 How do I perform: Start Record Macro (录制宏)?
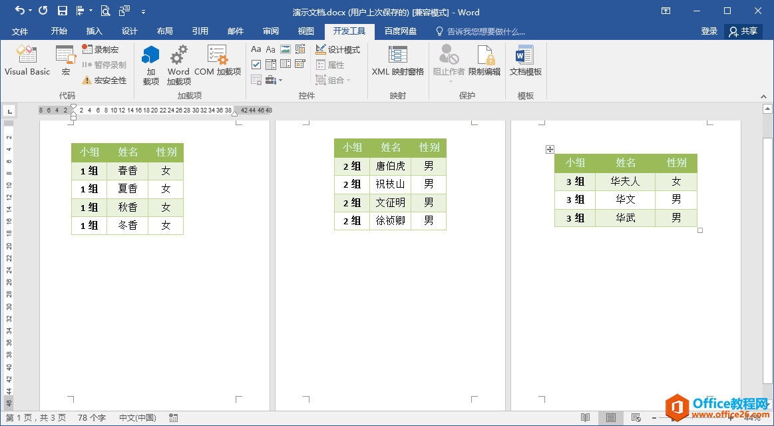100,49
